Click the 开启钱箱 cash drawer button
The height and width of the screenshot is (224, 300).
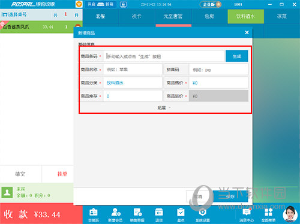[101, 4]
